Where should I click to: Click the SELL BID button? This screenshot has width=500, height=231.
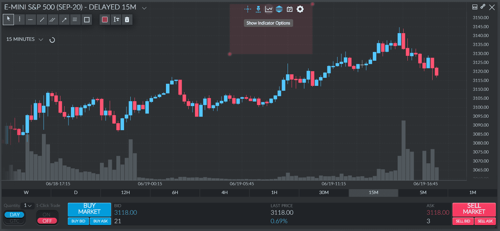pos(463,221)
